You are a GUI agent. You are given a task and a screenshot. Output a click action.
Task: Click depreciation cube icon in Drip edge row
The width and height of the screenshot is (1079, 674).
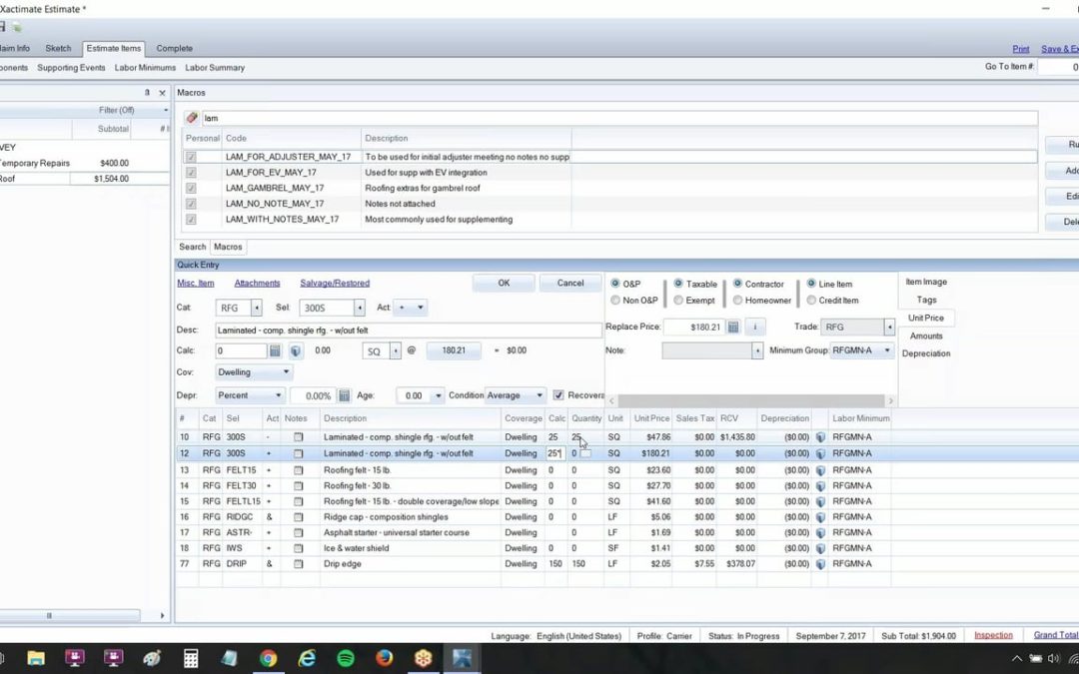pyautogui.click(x=820, y=564)
